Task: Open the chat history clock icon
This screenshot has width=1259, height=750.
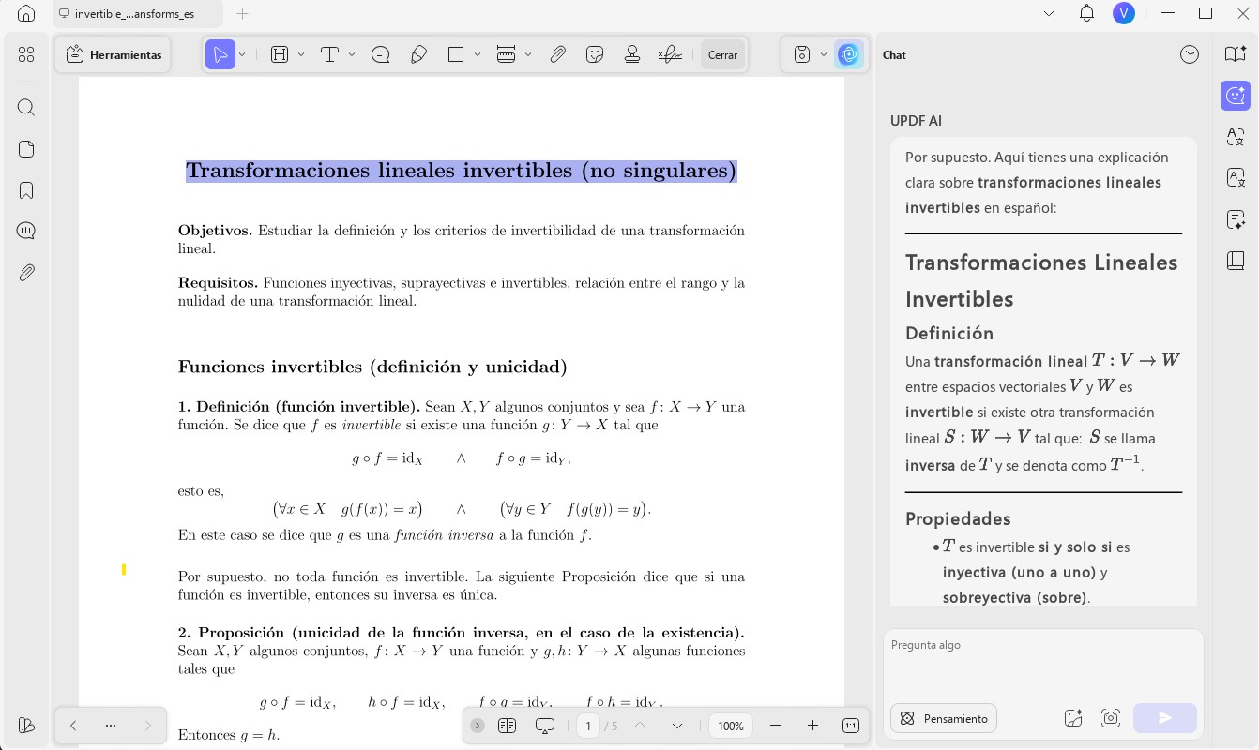Action: pos(1190,54)
